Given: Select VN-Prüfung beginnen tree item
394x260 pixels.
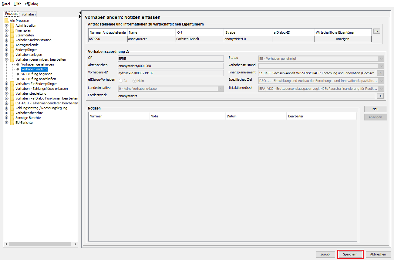Looking at the screenshot, I should (37, 74).
